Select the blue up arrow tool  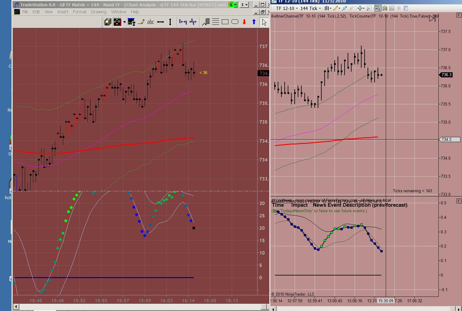254,22
